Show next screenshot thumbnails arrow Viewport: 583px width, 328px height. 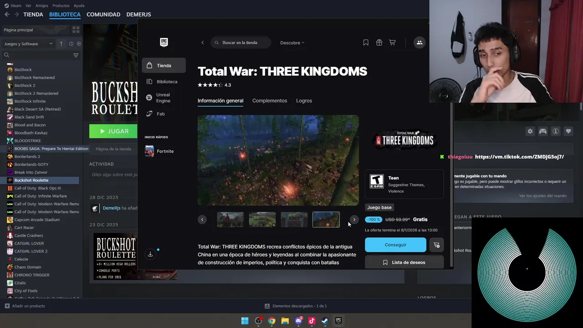354,220
